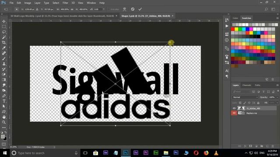Select the Hand tool
Screen dimensions: 280x157
coord(4,117)
